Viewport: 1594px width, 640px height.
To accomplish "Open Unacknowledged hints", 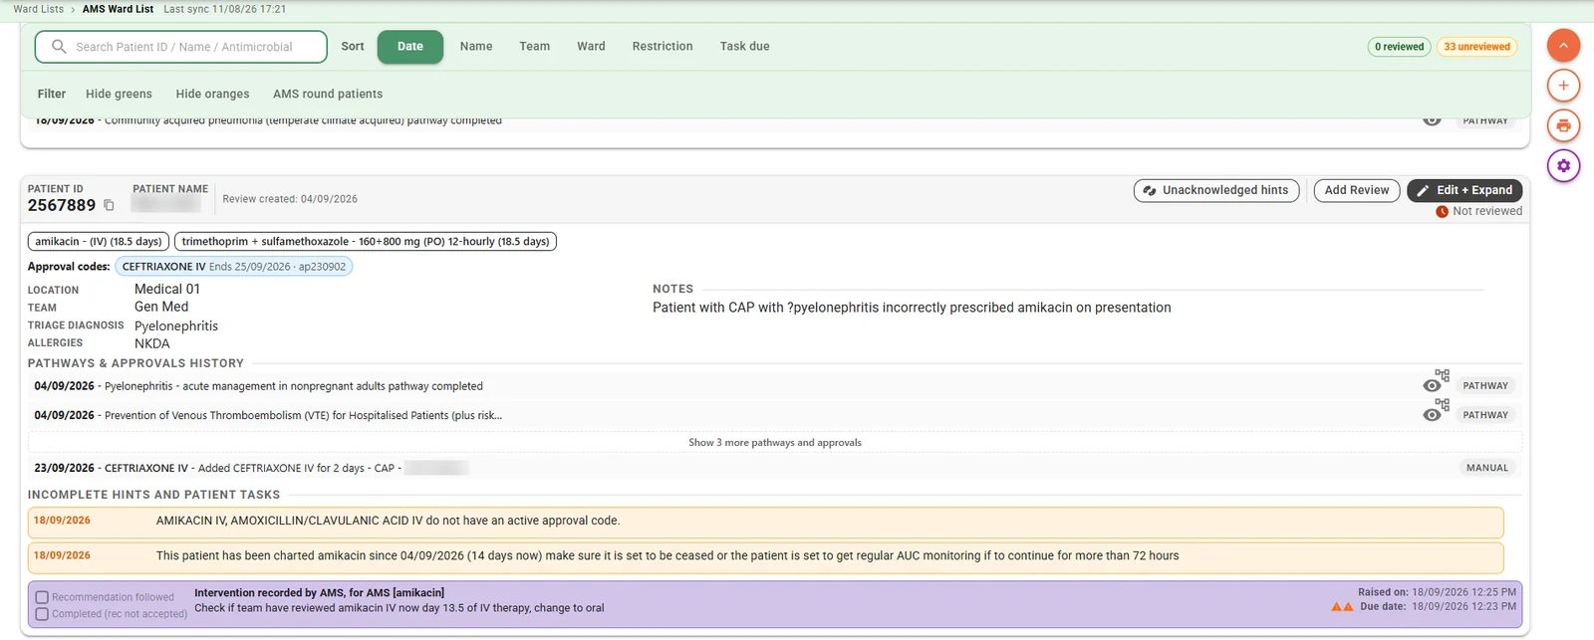I will 1216,190.
